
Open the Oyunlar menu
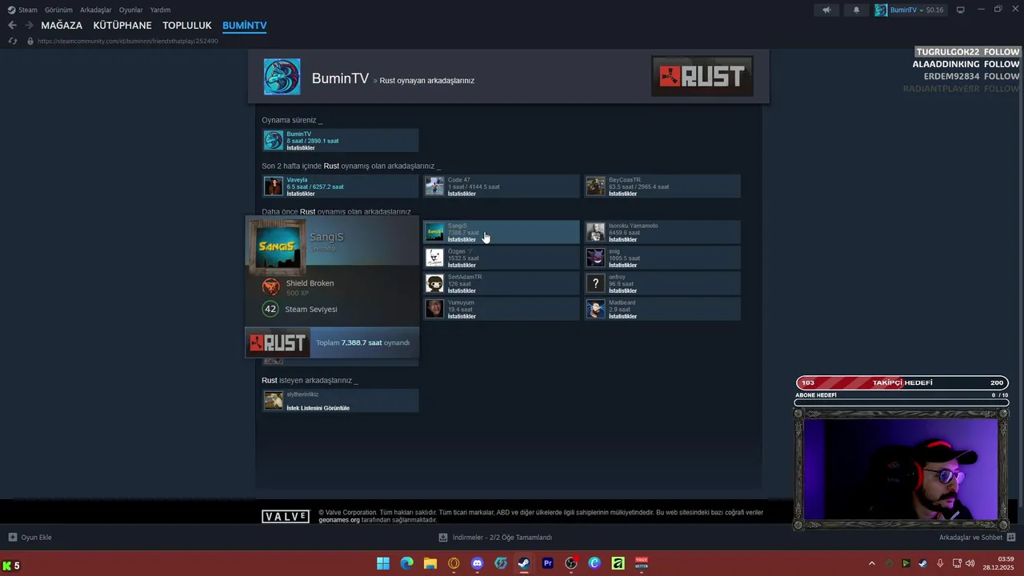pos(131,10)
